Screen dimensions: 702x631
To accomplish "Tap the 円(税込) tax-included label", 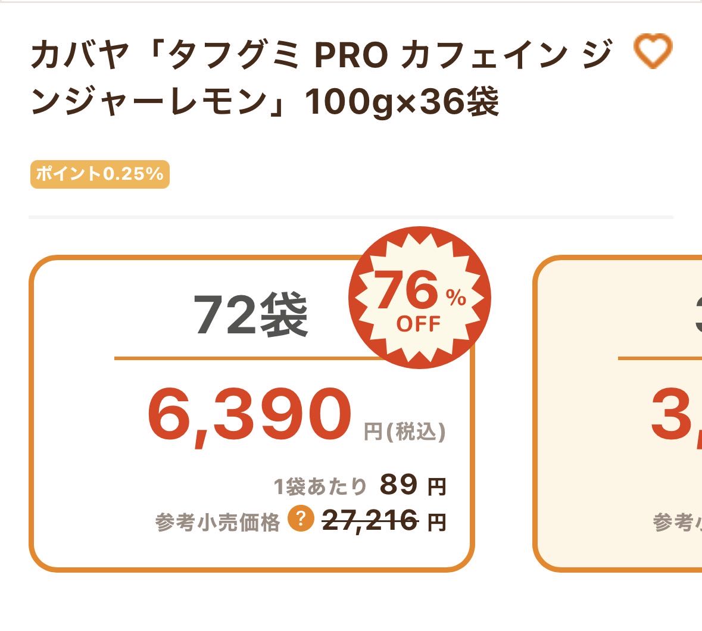I will pyautogui.click(x=405, y=432).
